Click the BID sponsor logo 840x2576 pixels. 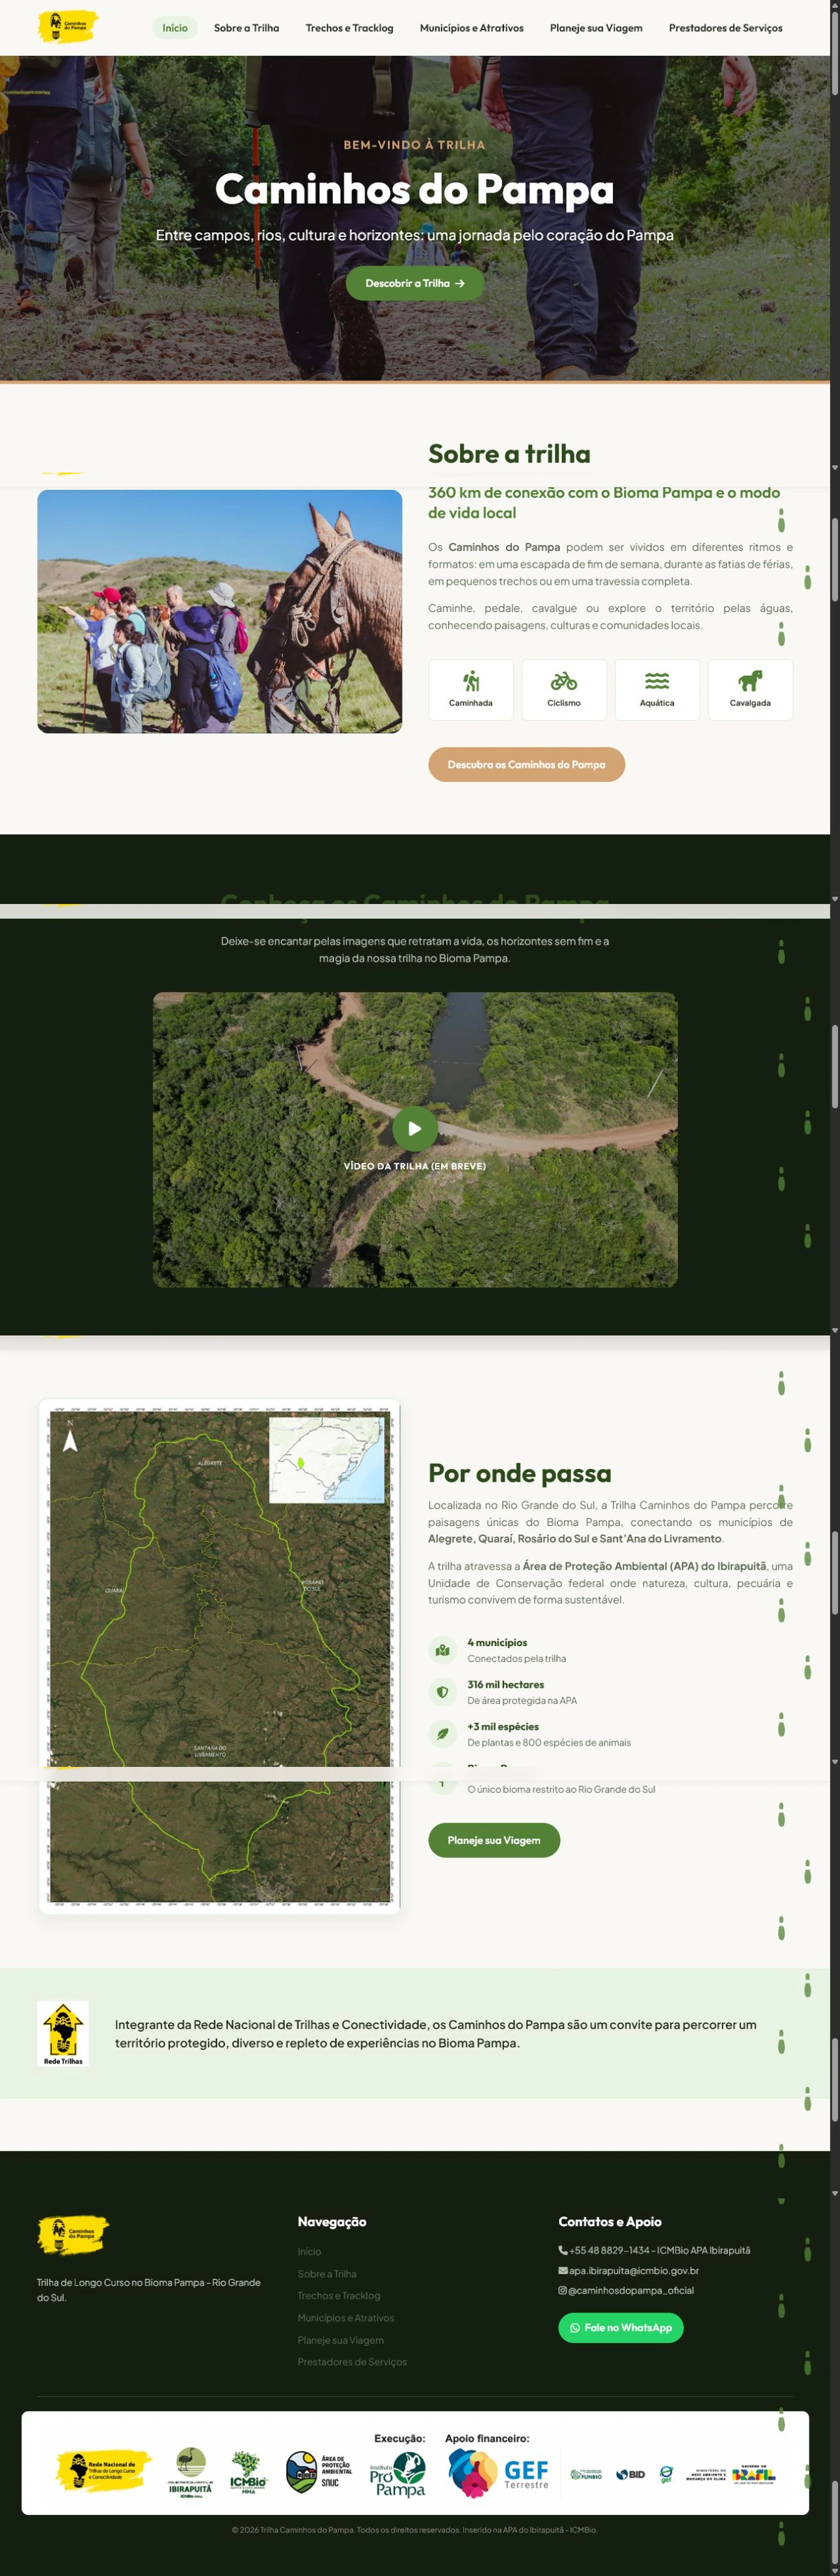[630, 2474]
